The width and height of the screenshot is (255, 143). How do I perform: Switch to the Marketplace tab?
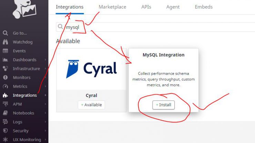point(112,7)
